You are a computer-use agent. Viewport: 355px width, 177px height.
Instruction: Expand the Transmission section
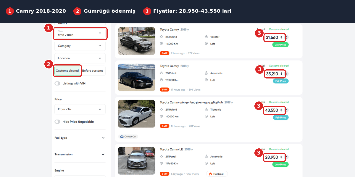pyautogui.click(x=80, y=154)
